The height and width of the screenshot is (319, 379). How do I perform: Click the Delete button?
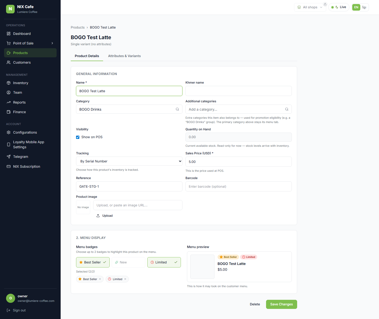[255, 304]
